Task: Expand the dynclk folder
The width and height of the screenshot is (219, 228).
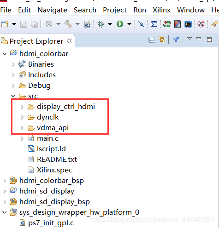Action: pyautogui.click(x=22, y=117)
